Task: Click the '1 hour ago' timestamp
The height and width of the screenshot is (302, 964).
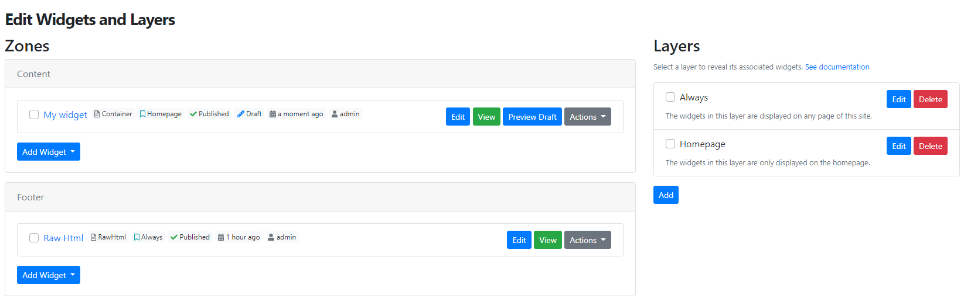Action: pos(243,237)
